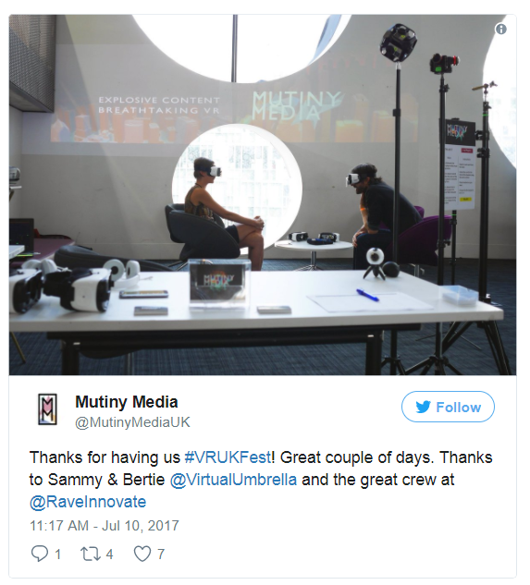View the tweet photo of VR booth
The height and width of the screenshot is (585, 530).
click(x=263, y=195)
